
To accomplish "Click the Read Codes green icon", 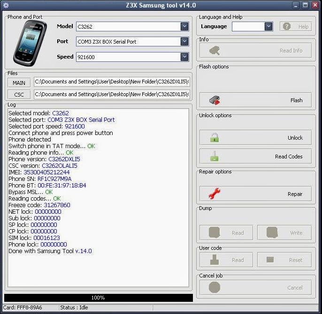I will 215,156.
